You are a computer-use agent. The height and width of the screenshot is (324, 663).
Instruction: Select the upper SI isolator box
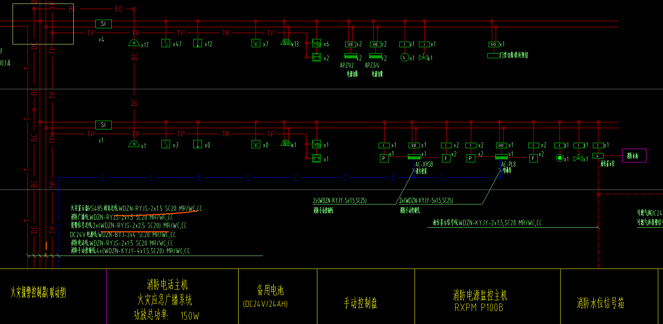tap(104, 24)
